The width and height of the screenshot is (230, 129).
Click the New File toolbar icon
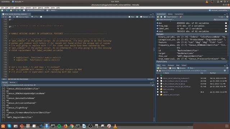2,10
